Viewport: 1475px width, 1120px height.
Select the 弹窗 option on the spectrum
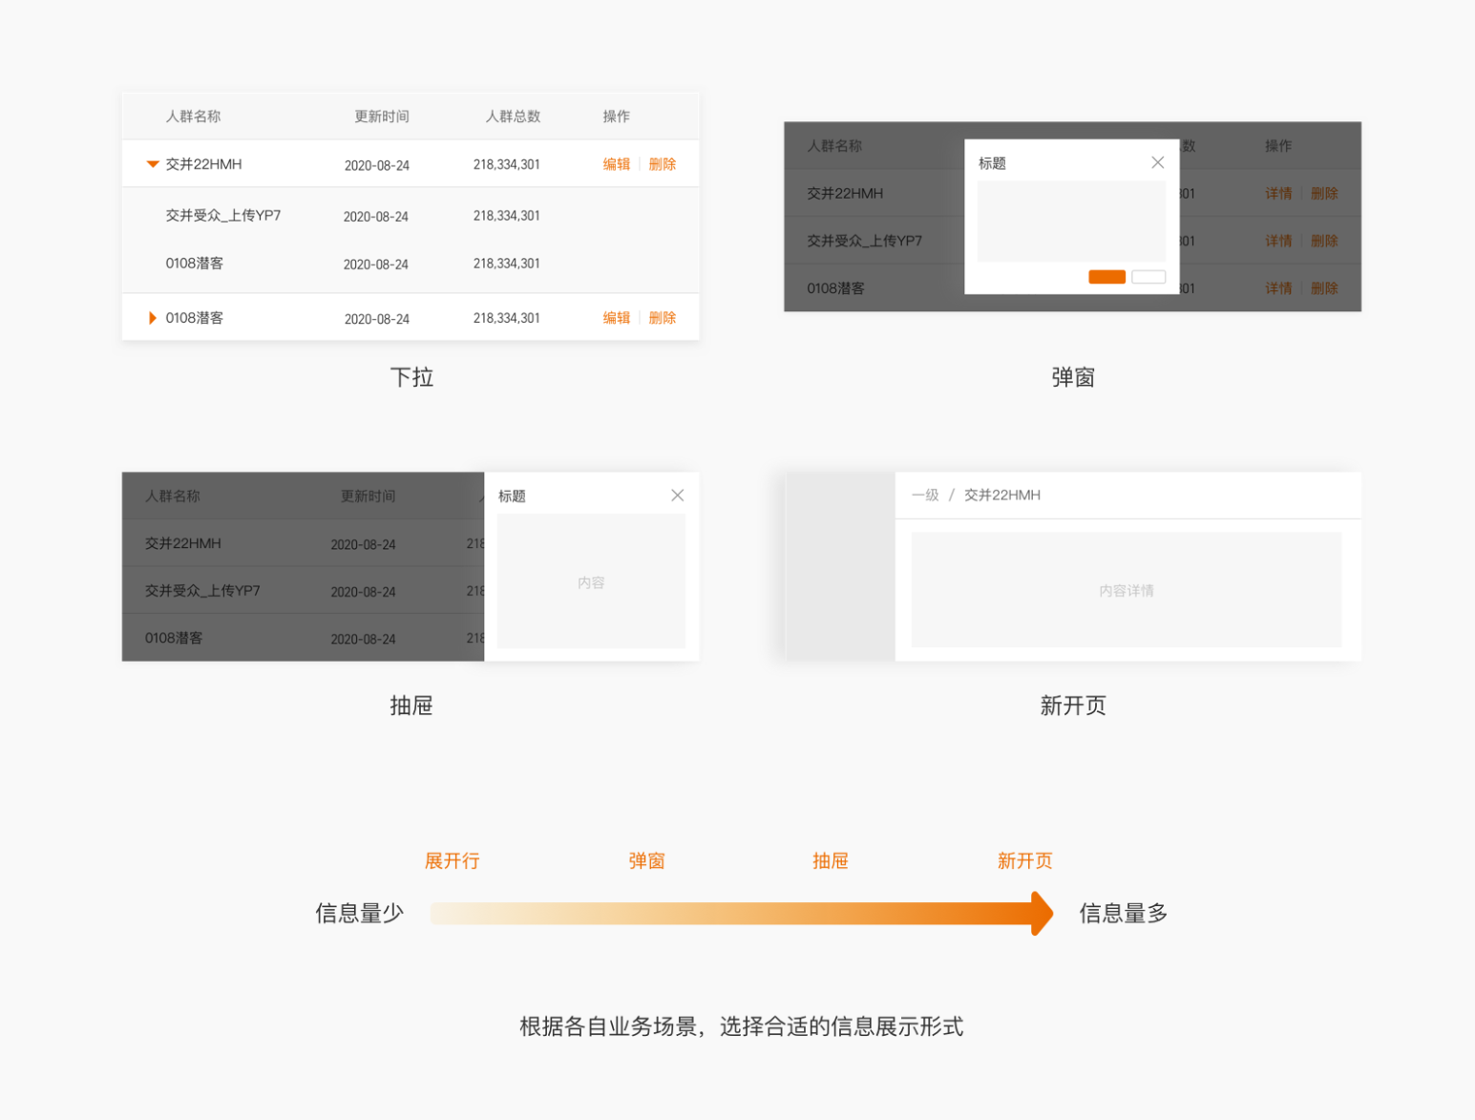coord(645,860)
